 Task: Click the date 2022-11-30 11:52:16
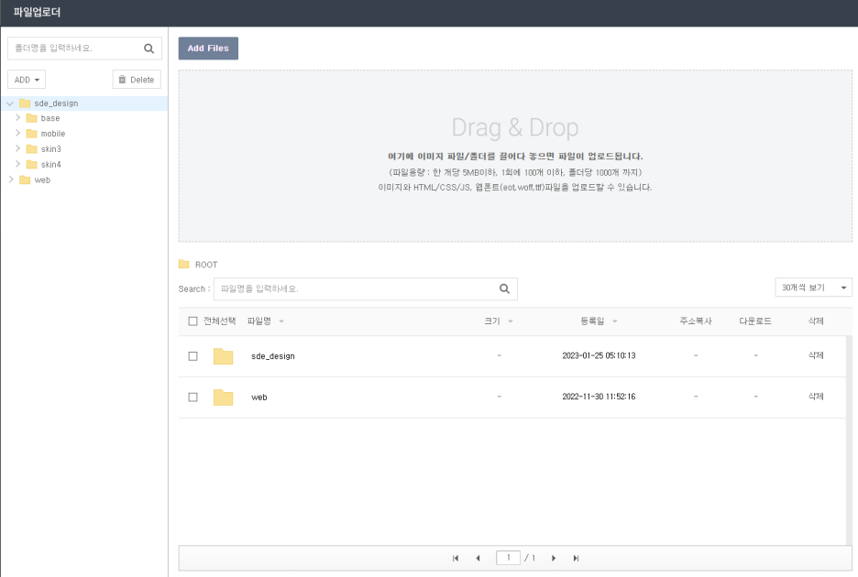pos(599,397)
